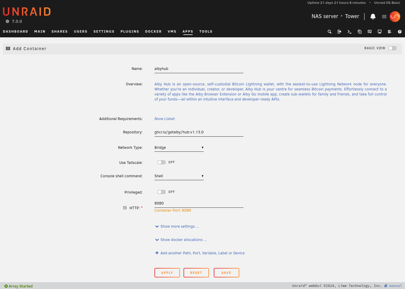Click the system info monitor icon
This screenshot has width=405, height=289.
tap(380, 32)
